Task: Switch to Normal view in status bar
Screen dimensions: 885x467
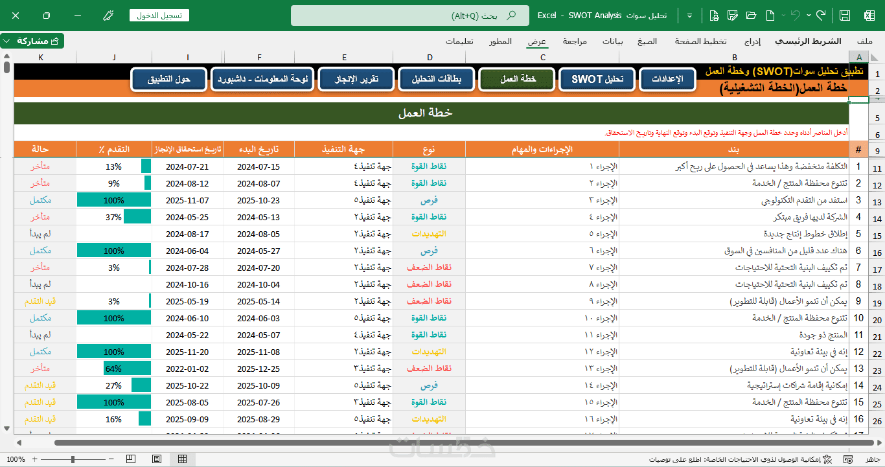Action: pyautogui.click(x=183, y=459)
